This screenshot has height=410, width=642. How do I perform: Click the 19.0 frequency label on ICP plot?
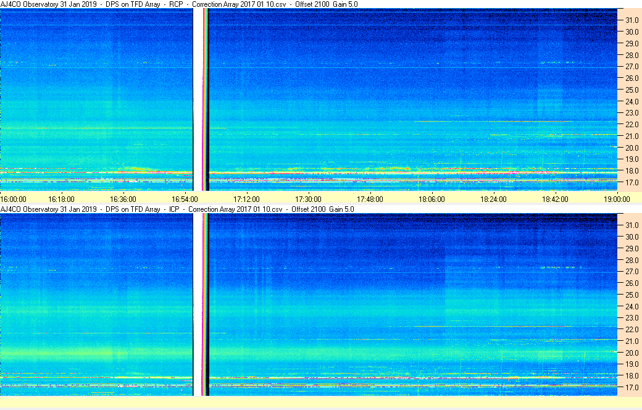pyautogui.click(x=632, y=364)
